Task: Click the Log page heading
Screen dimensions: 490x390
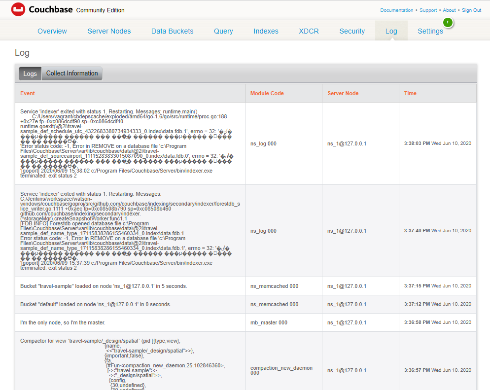Action: click(22, 53)
